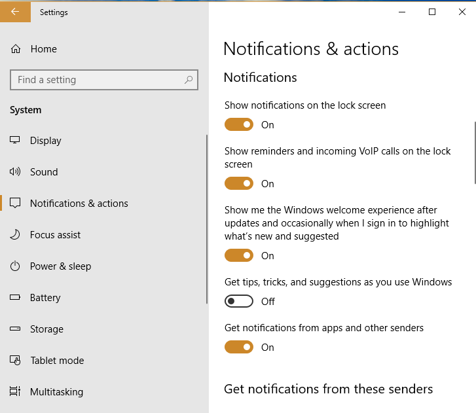Click the "Notifications & actions" page title
The height and width of the screenshot is (413, 476).
tap(311, 49)
